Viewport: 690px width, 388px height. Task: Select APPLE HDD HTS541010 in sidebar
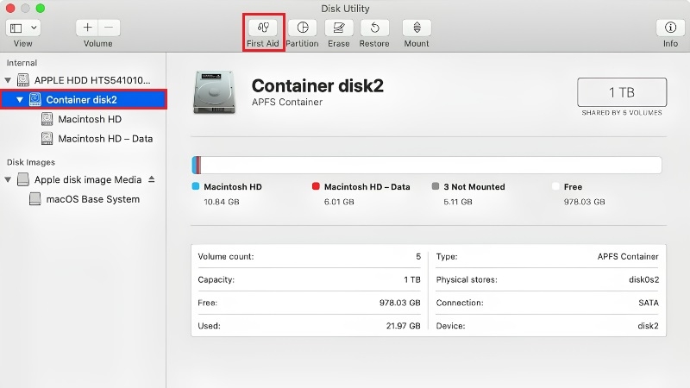tap(92, 80)
